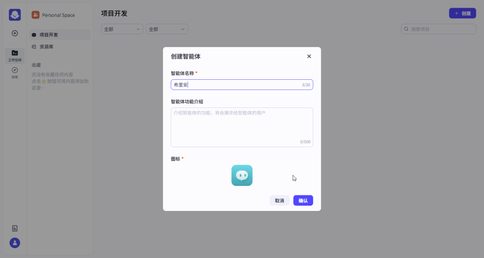Click the user avatar icon

(15, 243)
